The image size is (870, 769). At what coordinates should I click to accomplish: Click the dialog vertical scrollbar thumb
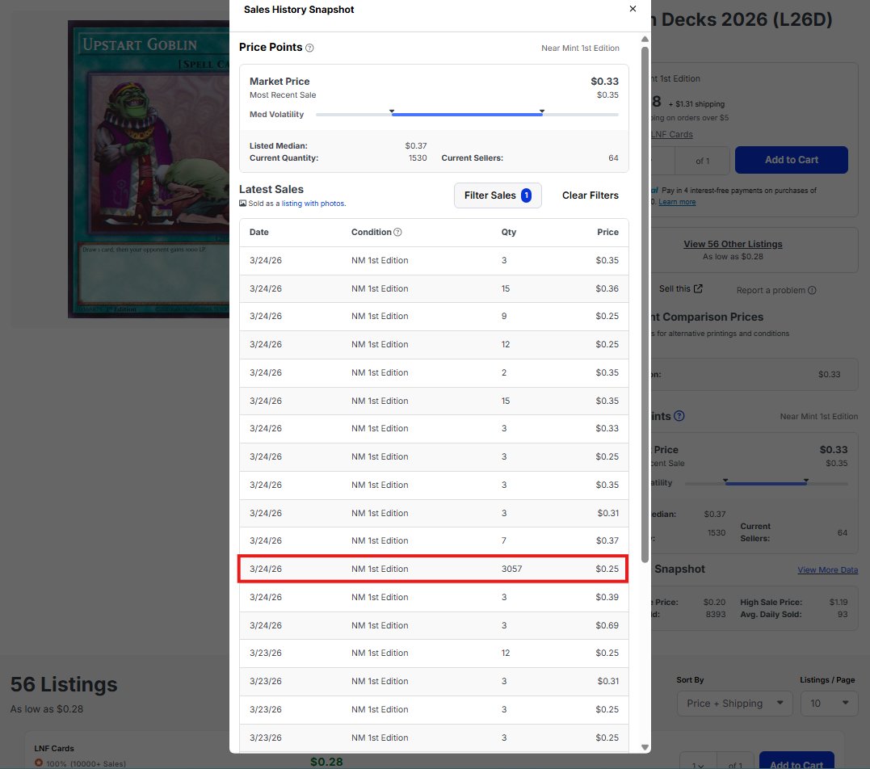[645, 304]
